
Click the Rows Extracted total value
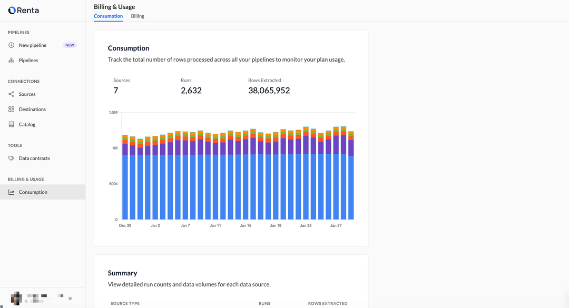click(269, 91)
